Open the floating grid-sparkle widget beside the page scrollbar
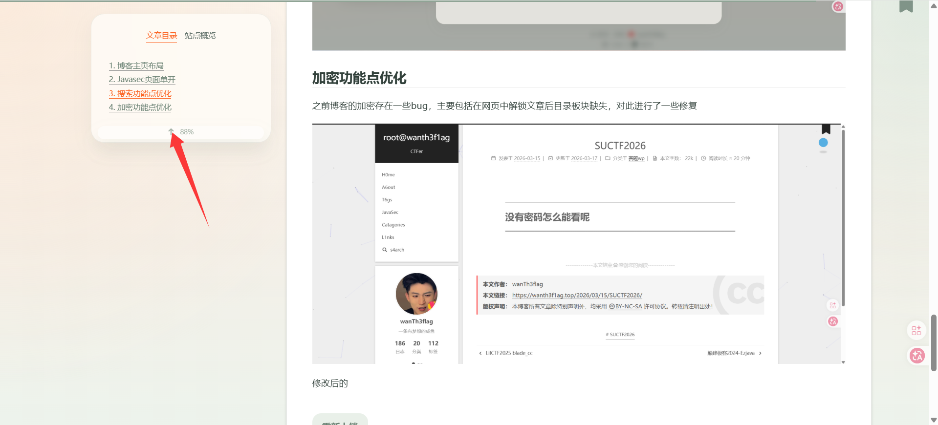 pos(916,330)
